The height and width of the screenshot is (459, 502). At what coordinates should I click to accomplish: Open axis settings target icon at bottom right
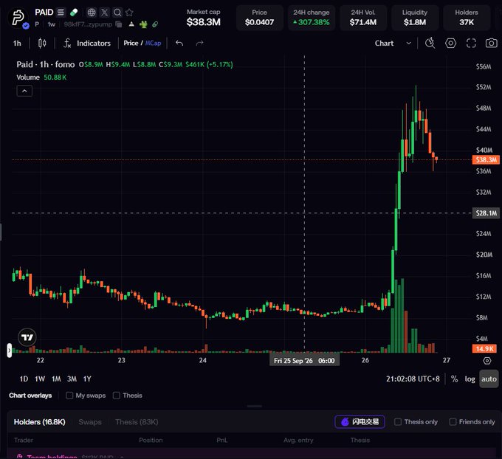487,361
